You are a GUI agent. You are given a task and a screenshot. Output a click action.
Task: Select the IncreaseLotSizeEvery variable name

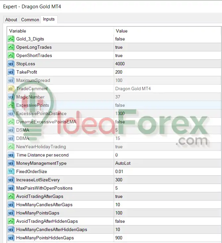tap(38, 180)
